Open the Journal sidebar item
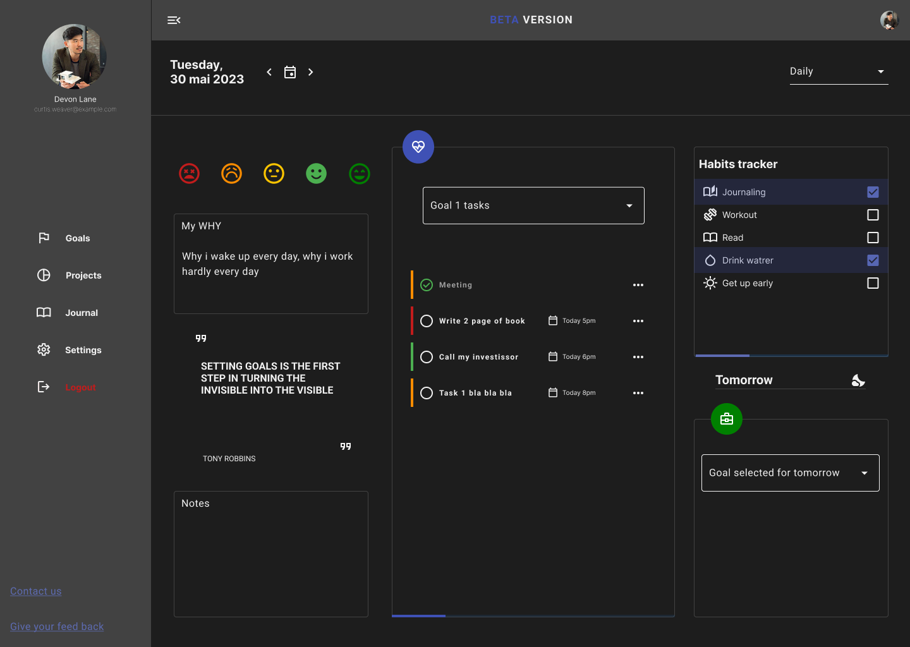910x647 pixels. click(81, 313)
